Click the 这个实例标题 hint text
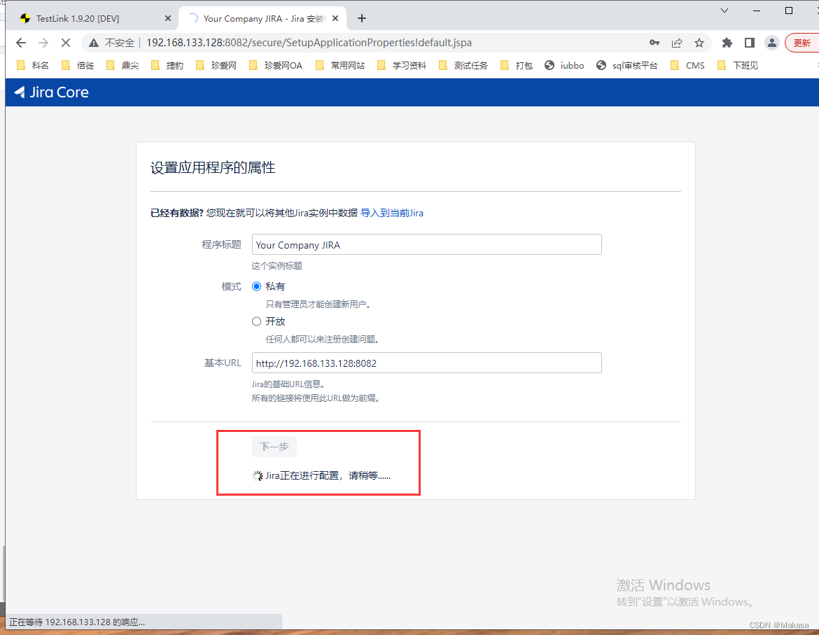The width and height of the screenshot is (819, 635). [276, 266]
